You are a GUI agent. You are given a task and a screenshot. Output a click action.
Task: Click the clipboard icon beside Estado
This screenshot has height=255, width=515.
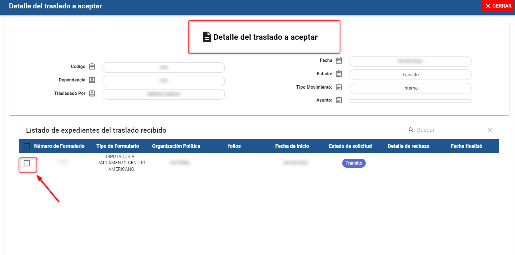(339, 74)
